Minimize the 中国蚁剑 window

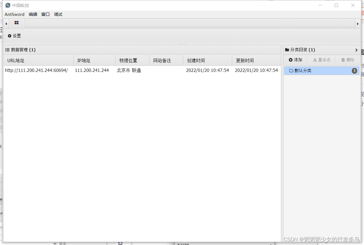pyautogui.click(x=320, y=5)
